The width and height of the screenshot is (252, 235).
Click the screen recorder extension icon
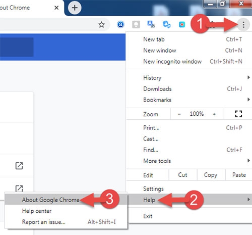click(182, 25)
